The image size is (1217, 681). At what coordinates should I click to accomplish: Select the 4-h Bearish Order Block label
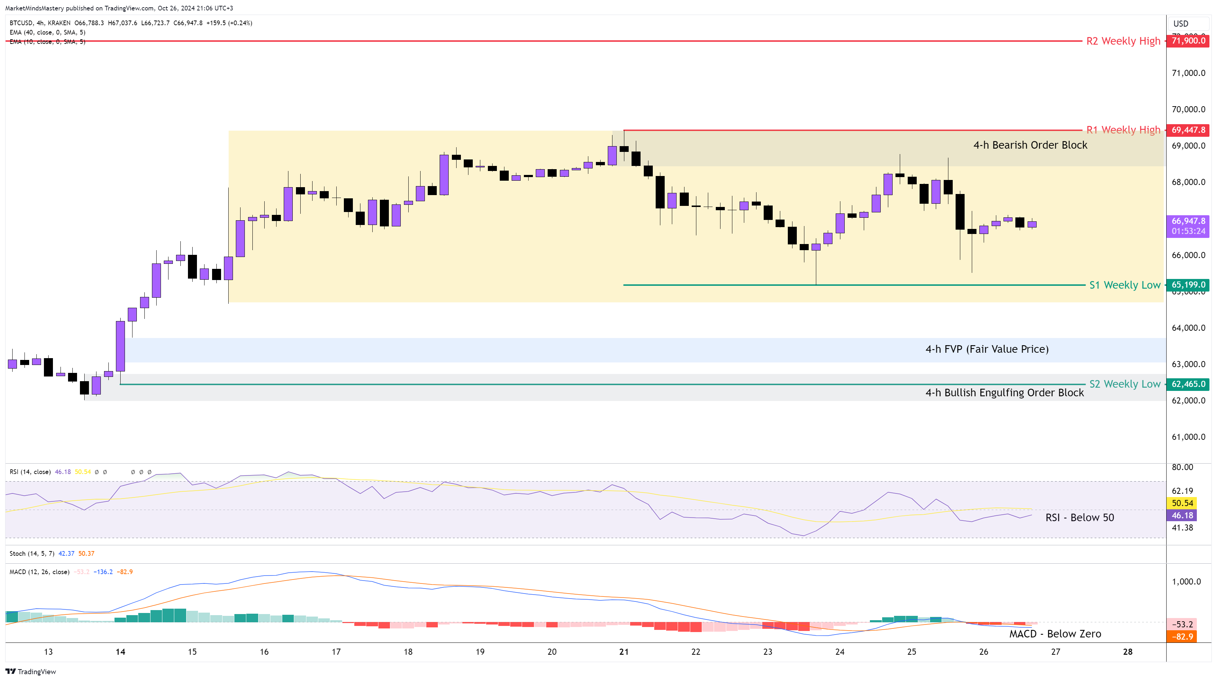pos(1030,145)
